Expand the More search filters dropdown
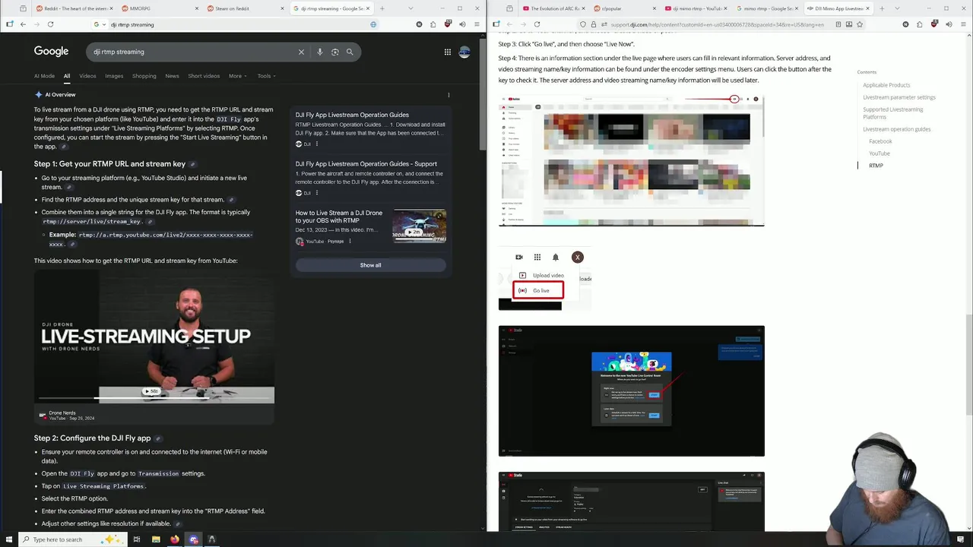Viewport: 973px width, 547px height. click(237, 76)
